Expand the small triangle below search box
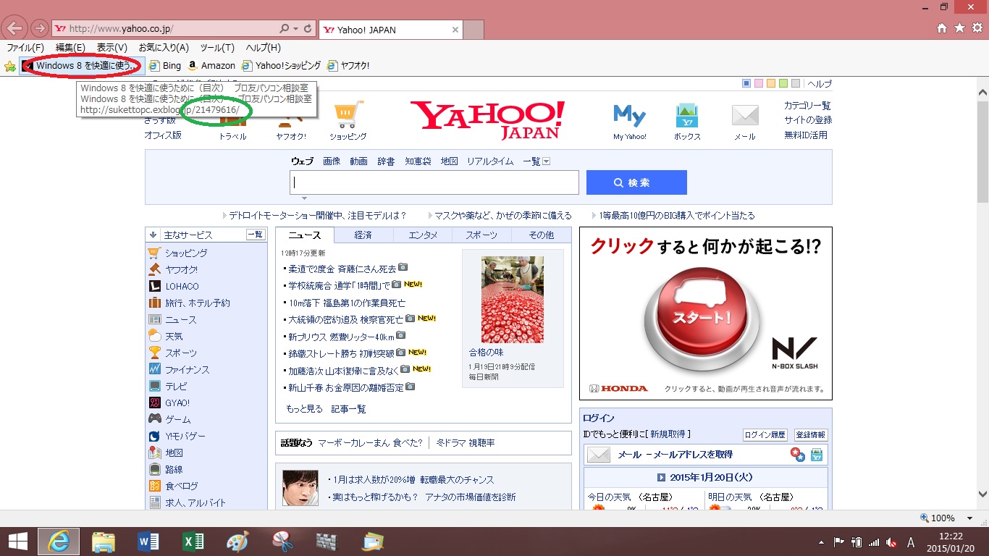Screen dimensions: 989x556 (x=305, y=198)
